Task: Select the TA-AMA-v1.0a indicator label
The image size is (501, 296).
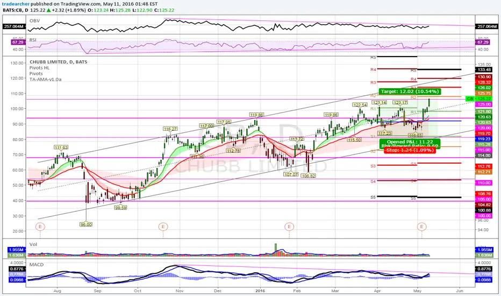Action: (45, 79)
